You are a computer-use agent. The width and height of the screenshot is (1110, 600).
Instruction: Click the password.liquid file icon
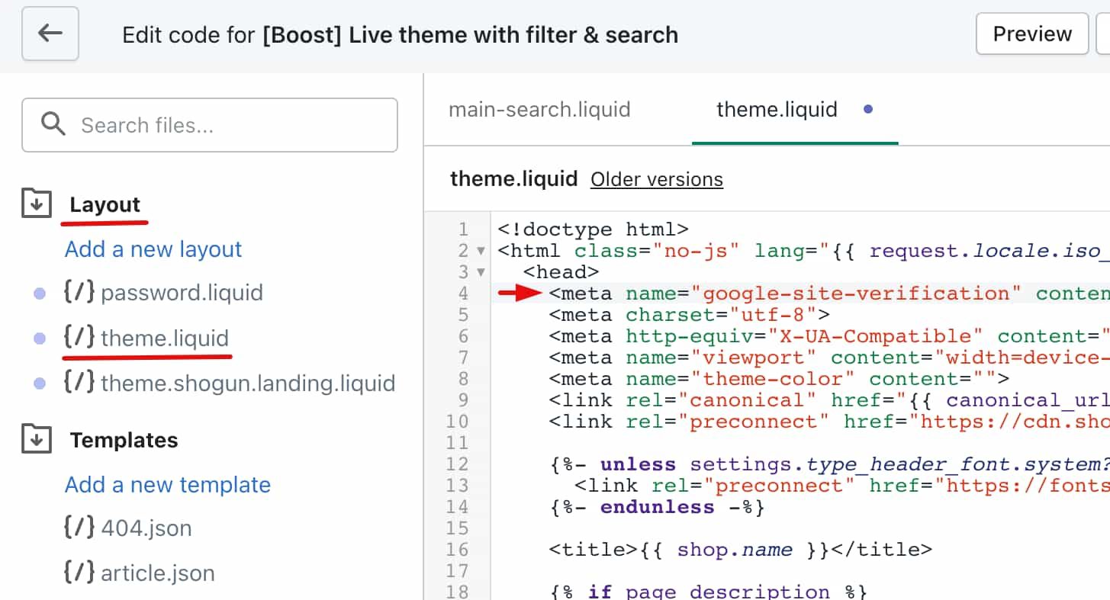point(80,293)
